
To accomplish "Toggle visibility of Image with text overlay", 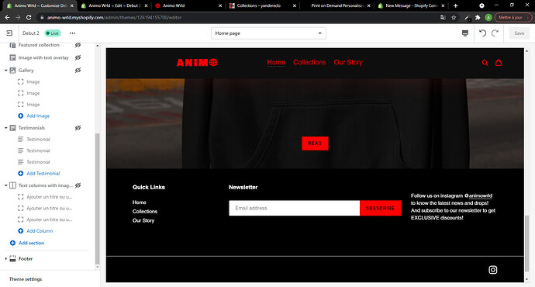I will point(78,57).
